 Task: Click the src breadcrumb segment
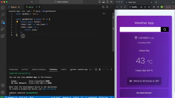[24, 11]
